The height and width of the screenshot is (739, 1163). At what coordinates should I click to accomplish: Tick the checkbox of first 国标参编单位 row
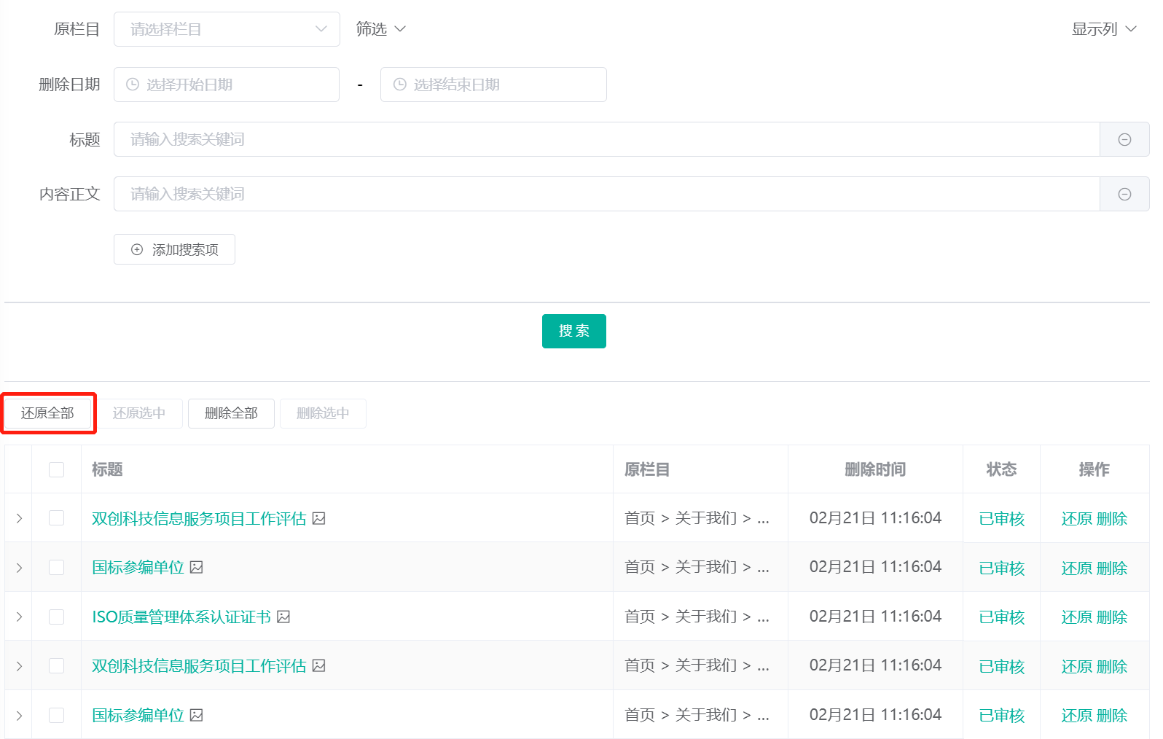point(56,568)
